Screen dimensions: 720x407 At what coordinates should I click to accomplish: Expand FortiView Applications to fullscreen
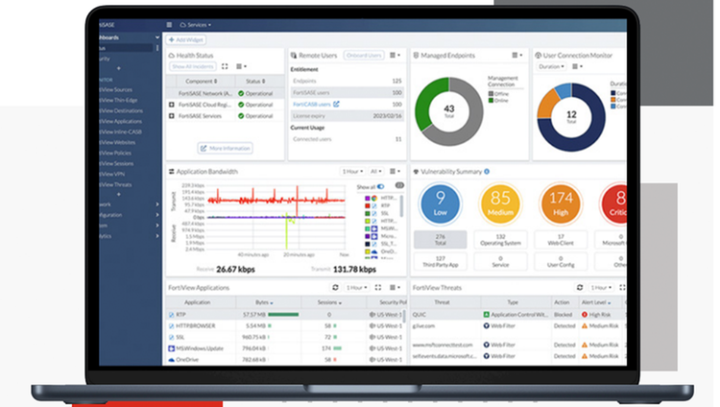tap(378, 288)
